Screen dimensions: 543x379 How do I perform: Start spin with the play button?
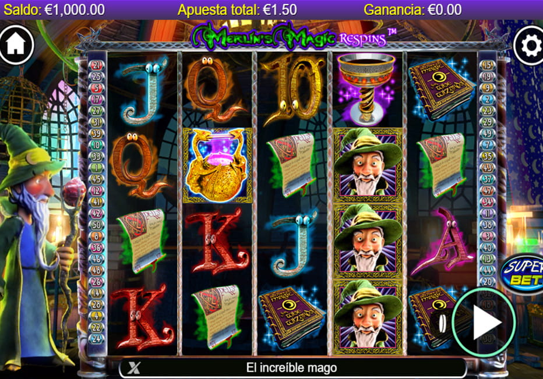tap(484, 322)
